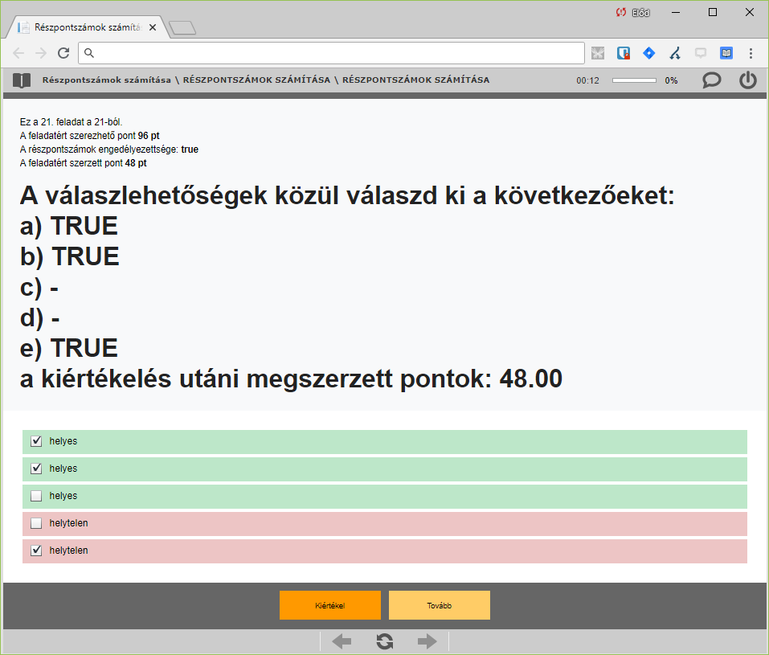Go to previous task with left arrow
This screenshot has height=655, width=769.
pos(342,641)
